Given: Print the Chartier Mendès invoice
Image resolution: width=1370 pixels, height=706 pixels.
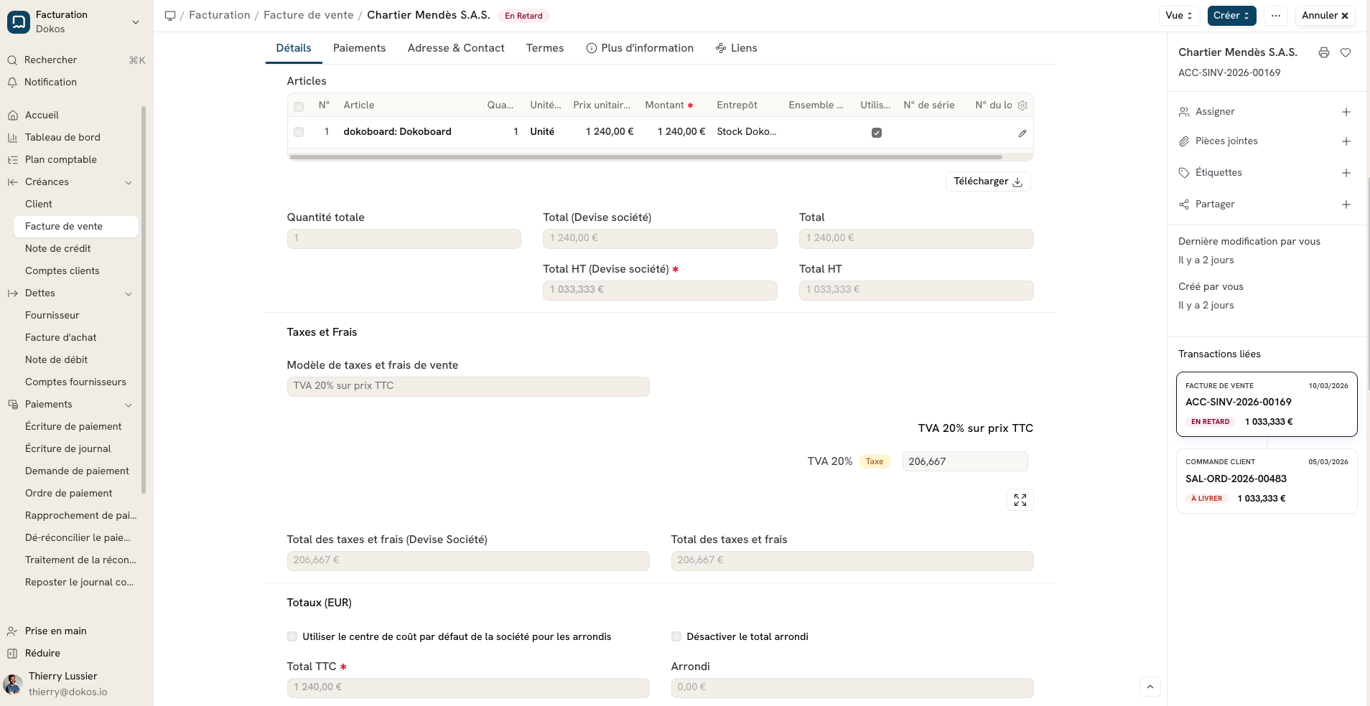Looking at the screenshot, I should pyautogui.click(x=1323, y=52).
